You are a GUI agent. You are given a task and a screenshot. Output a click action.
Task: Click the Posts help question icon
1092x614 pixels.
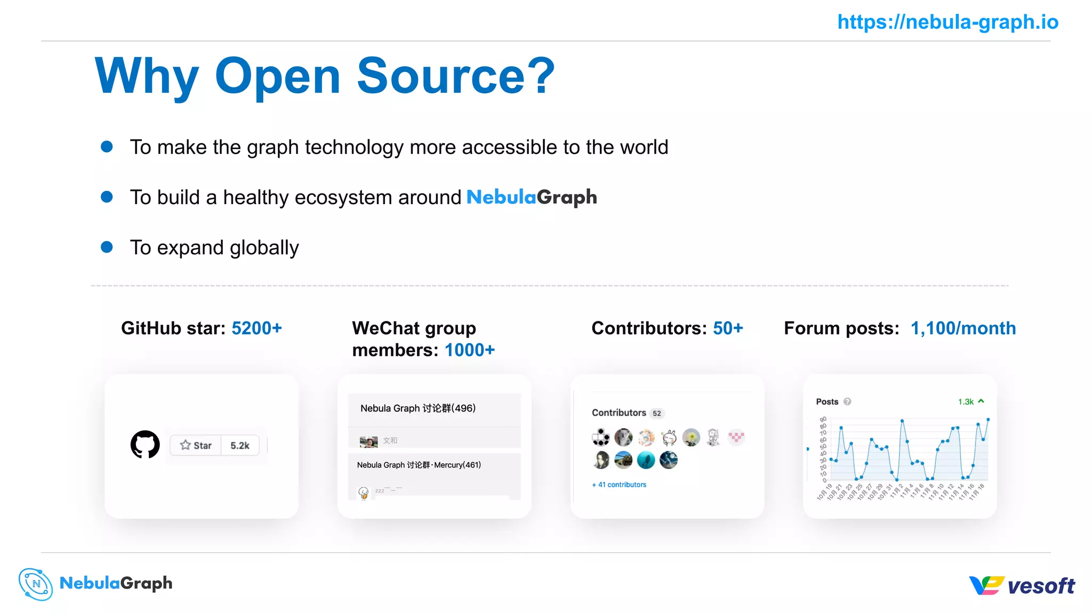[847, 402]
